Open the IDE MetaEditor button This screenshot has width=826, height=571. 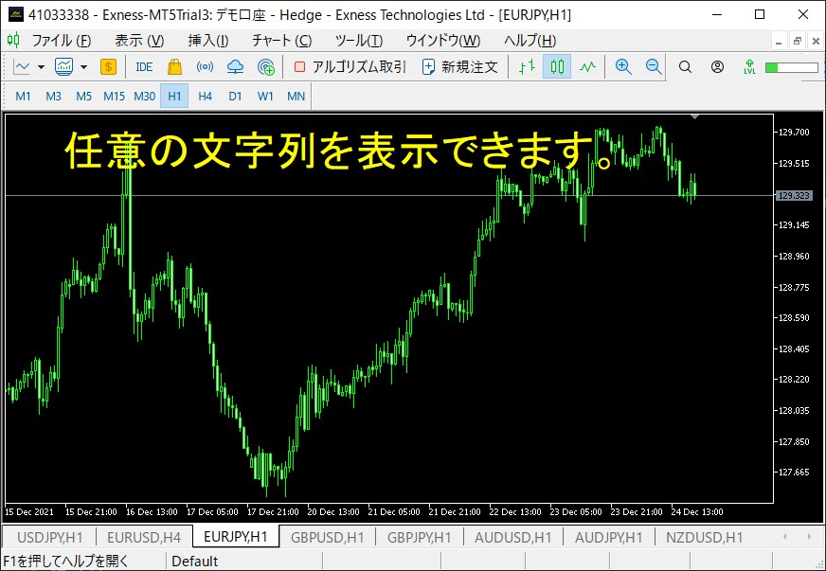coord(144,67)
